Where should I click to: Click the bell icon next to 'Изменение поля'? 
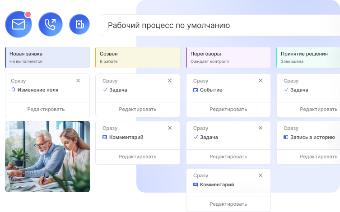coord(13,90)
